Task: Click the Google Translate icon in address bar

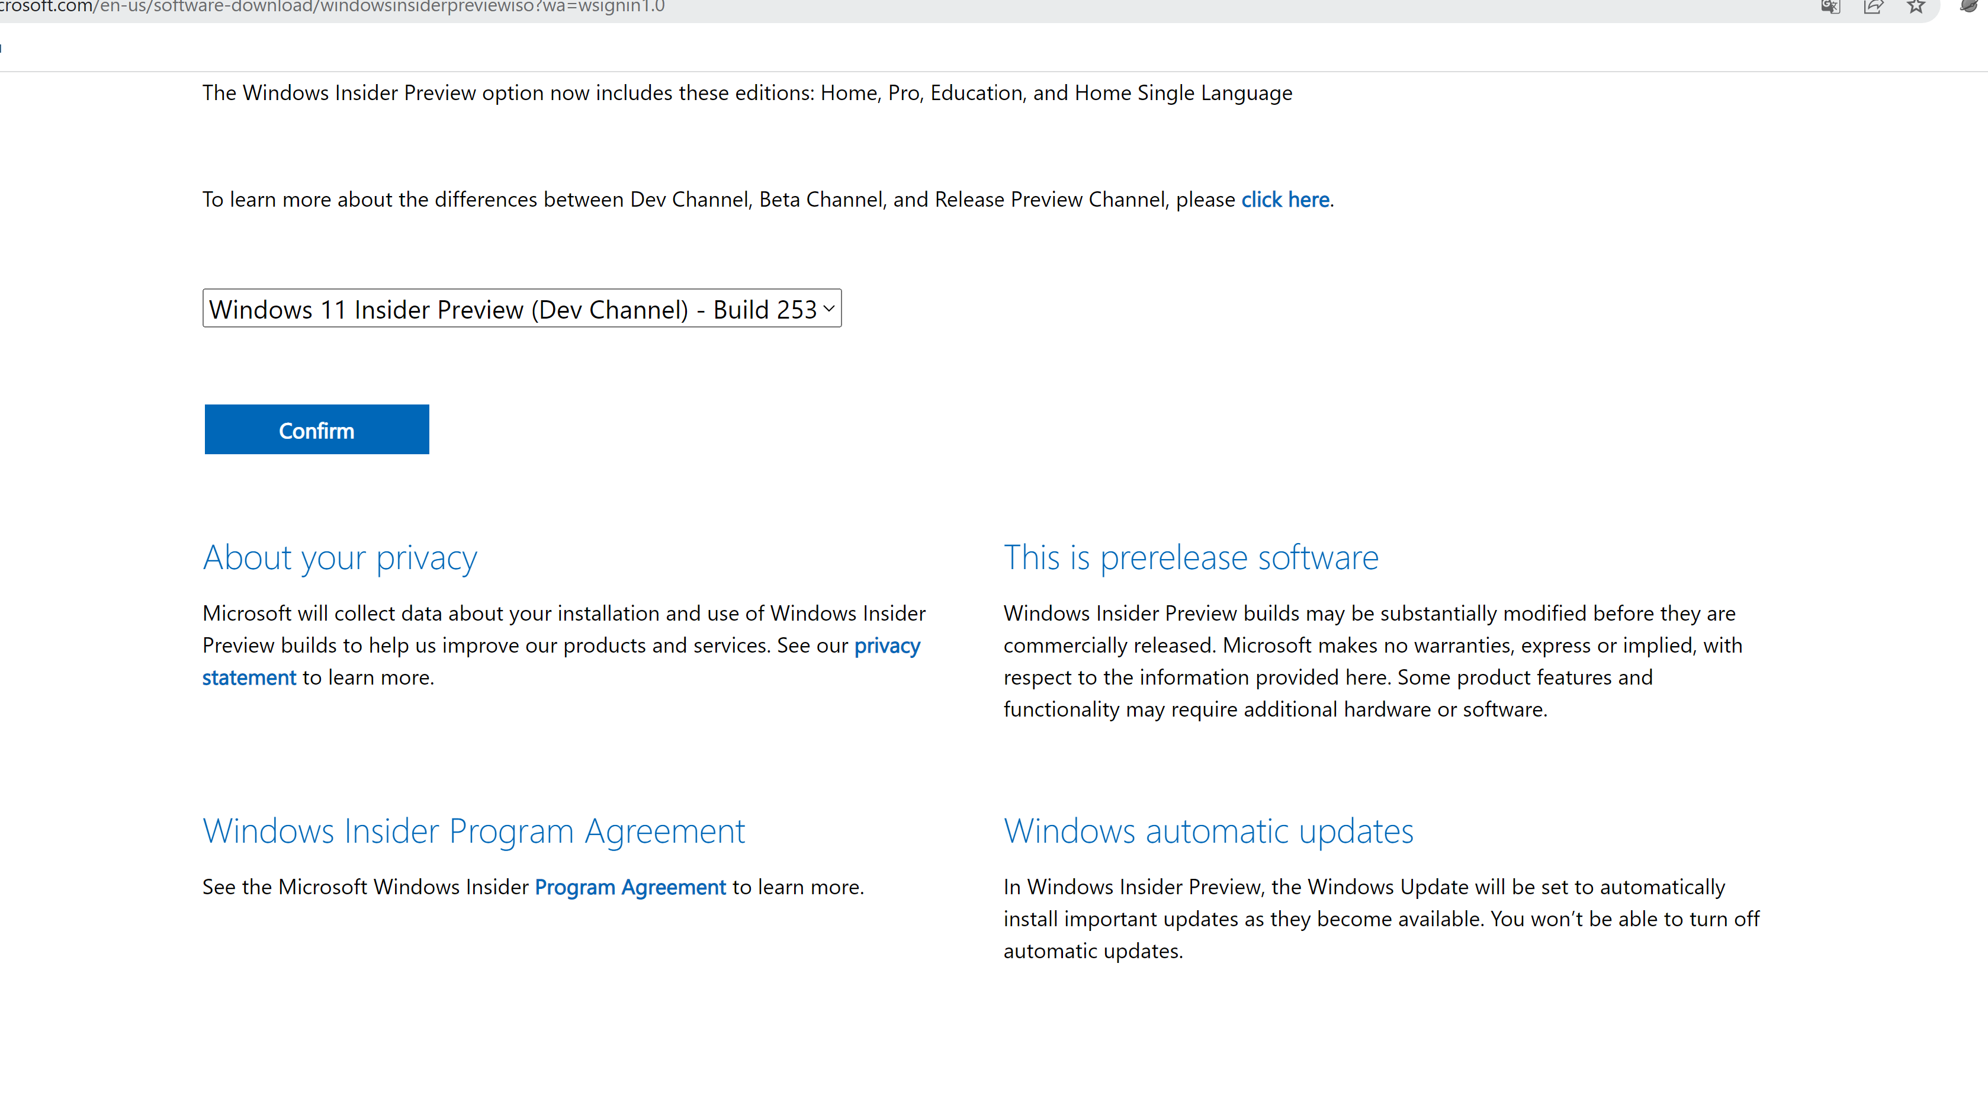Action: click(1830, 7)
